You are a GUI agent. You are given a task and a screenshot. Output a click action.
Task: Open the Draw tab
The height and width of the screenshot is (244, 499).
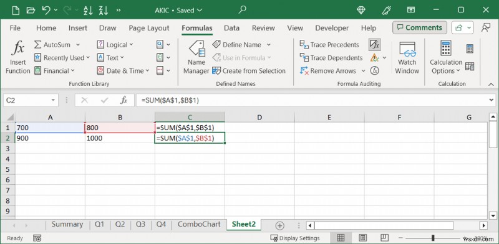click(x=107, y=28)
